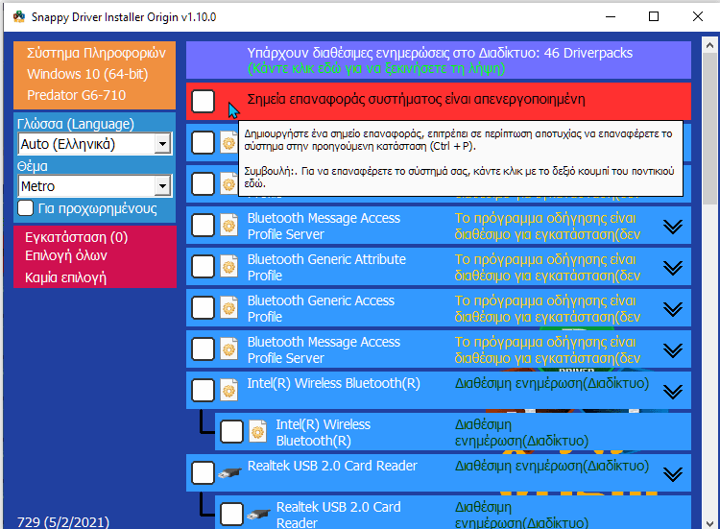
Task: Click the scrollbar down arrow
Action: tap(709, 523)
